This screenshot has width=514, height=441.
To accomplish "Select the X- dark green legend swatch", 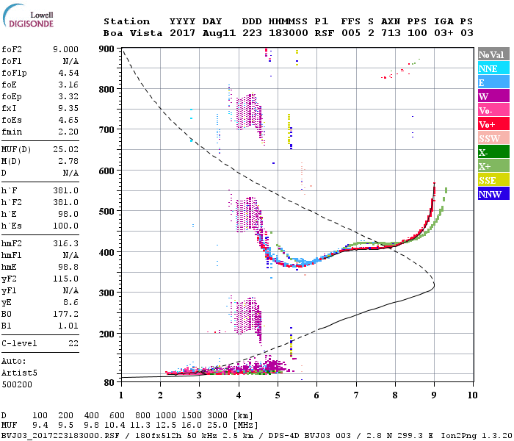I will coord(493,151).
